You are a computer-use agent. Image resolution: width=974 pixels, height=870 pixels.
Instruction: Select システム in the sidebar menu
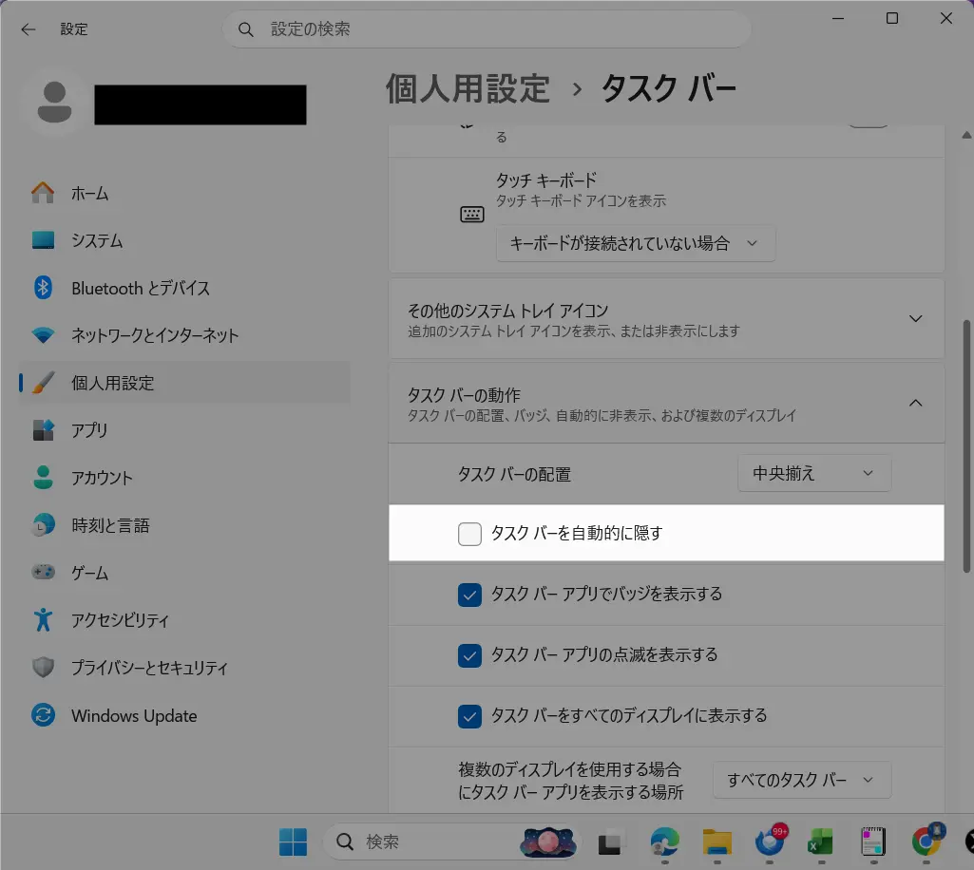coord(96,240)
